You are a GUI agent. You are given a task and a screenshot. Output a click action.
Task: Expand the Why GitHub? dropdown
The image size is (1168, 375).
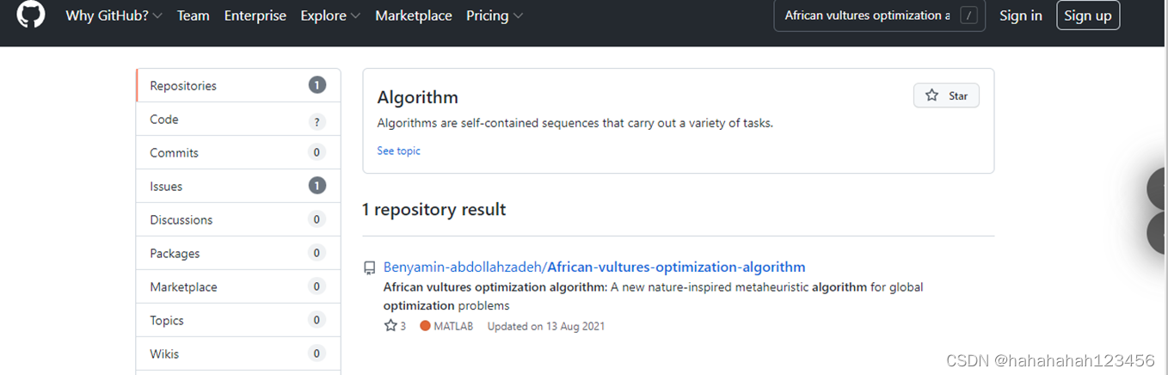coord(114,15)
